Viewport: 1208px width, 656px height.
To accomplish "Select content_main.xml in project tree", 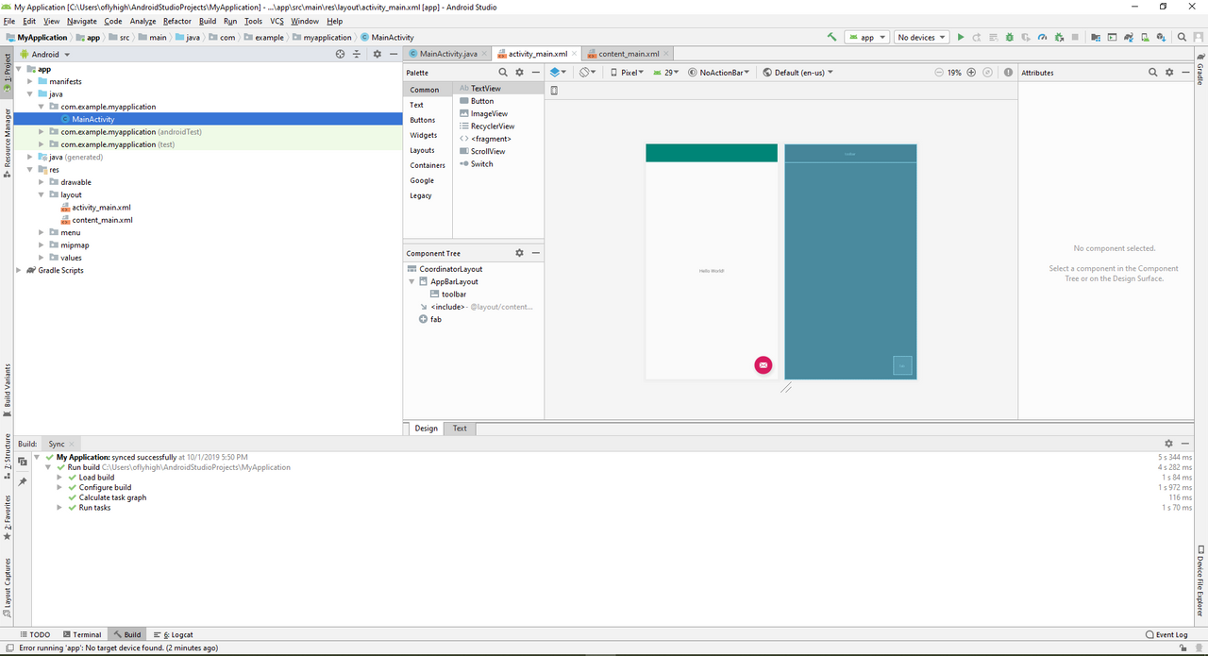I will click(x=96, y=220).
